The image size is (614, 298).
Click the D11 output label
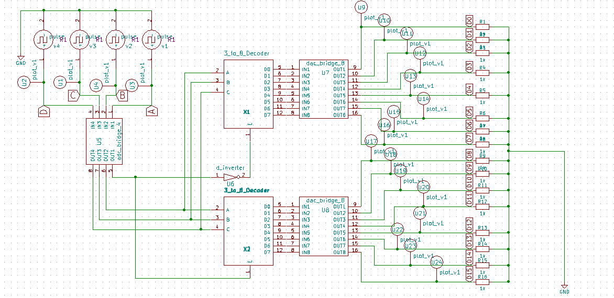click(x=469, y=199)
